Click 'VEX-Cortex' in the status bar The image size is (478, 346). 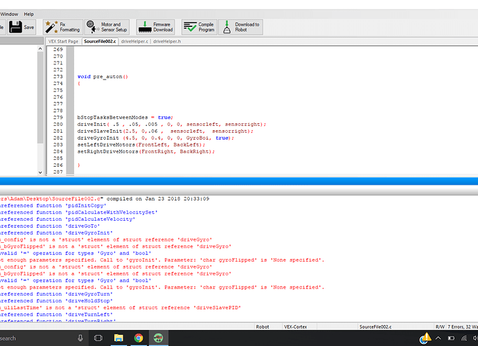click(x=295, y=327)
